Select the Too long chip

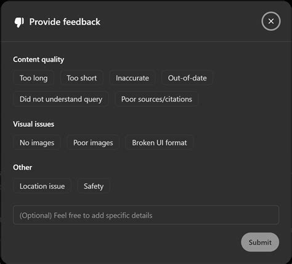click(x=34, y=78)
